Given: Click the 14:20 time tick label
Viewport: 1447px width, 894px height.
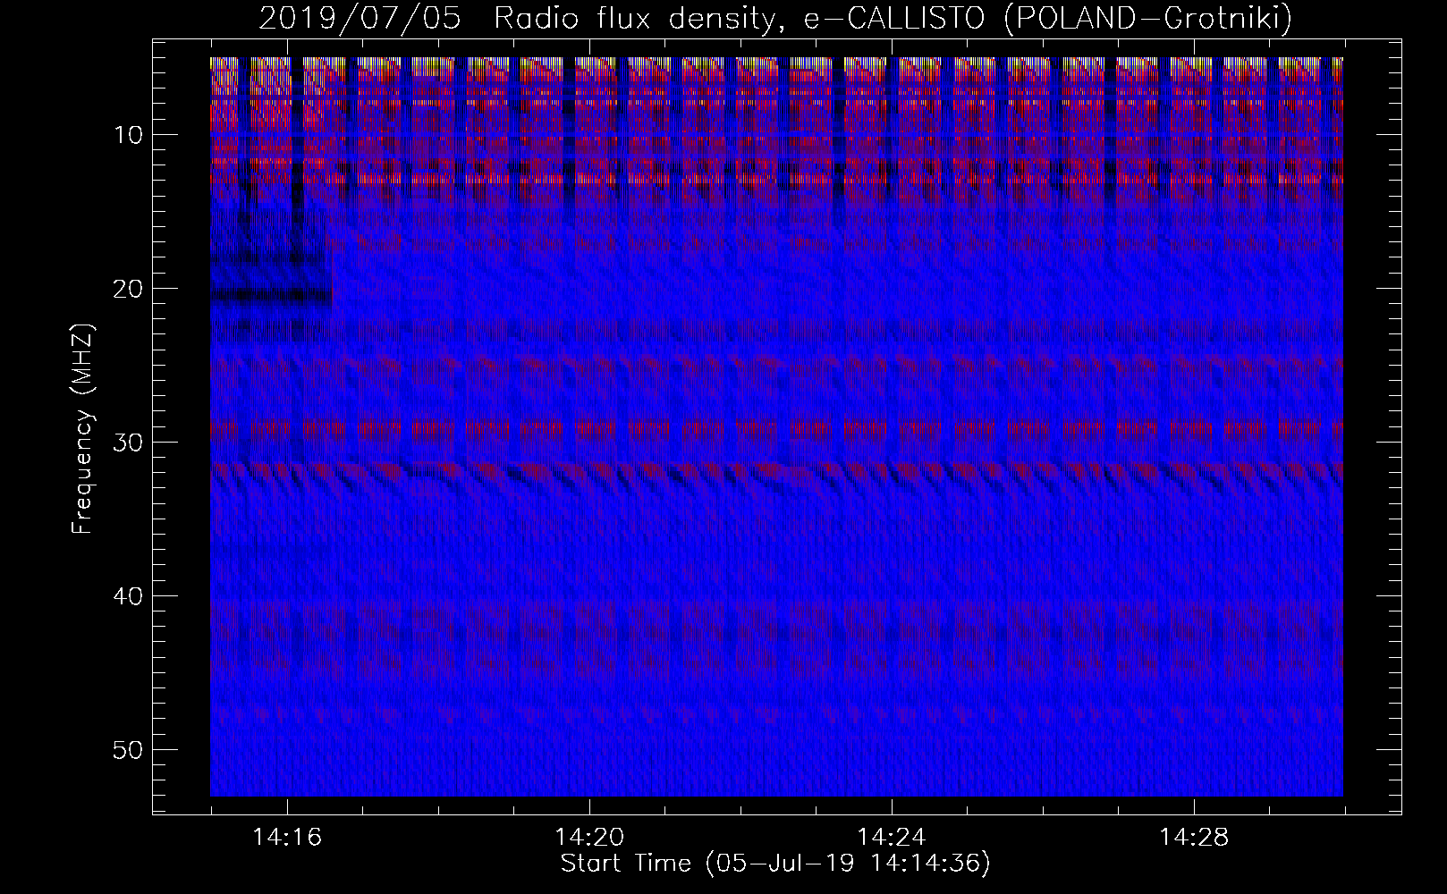Looking at the screenshot, I should pos(589,838).
